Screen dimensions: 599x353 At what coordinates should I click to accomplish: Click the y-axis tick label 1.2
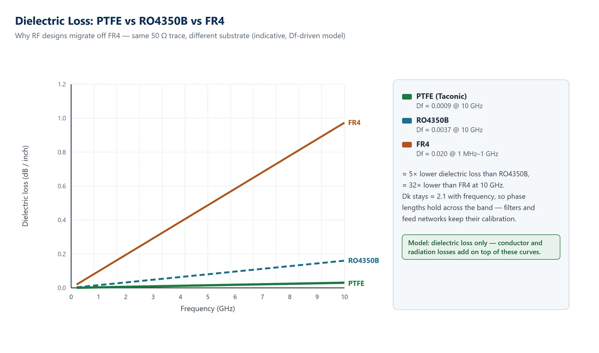click(62, 85)
